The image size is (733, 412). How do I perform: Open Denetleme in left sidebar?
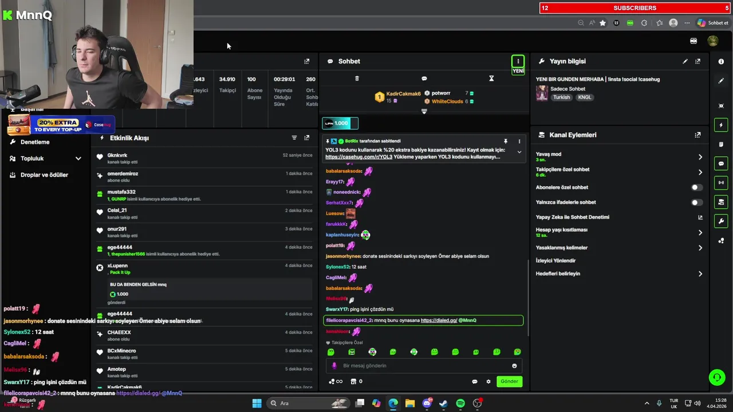[x=35, y=142]
